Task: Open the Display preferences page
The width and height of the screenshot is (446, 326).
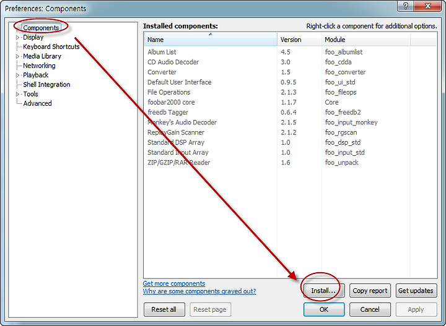Action: 33,38
